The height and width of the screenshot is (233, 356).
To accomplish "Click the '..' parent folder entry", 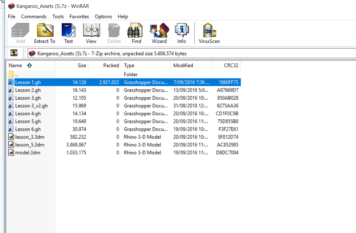I will tap(16, 75).
